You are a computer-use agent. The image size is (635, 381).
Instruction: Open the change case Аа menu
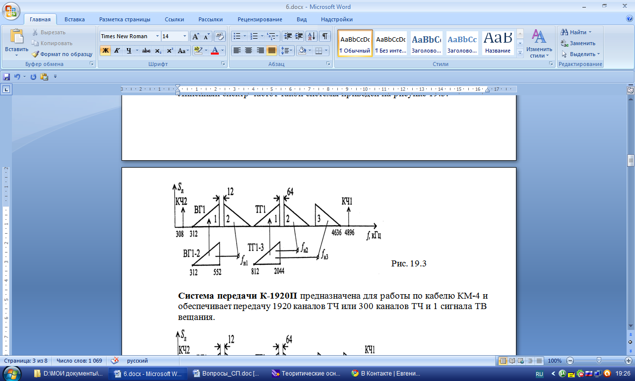183,51
